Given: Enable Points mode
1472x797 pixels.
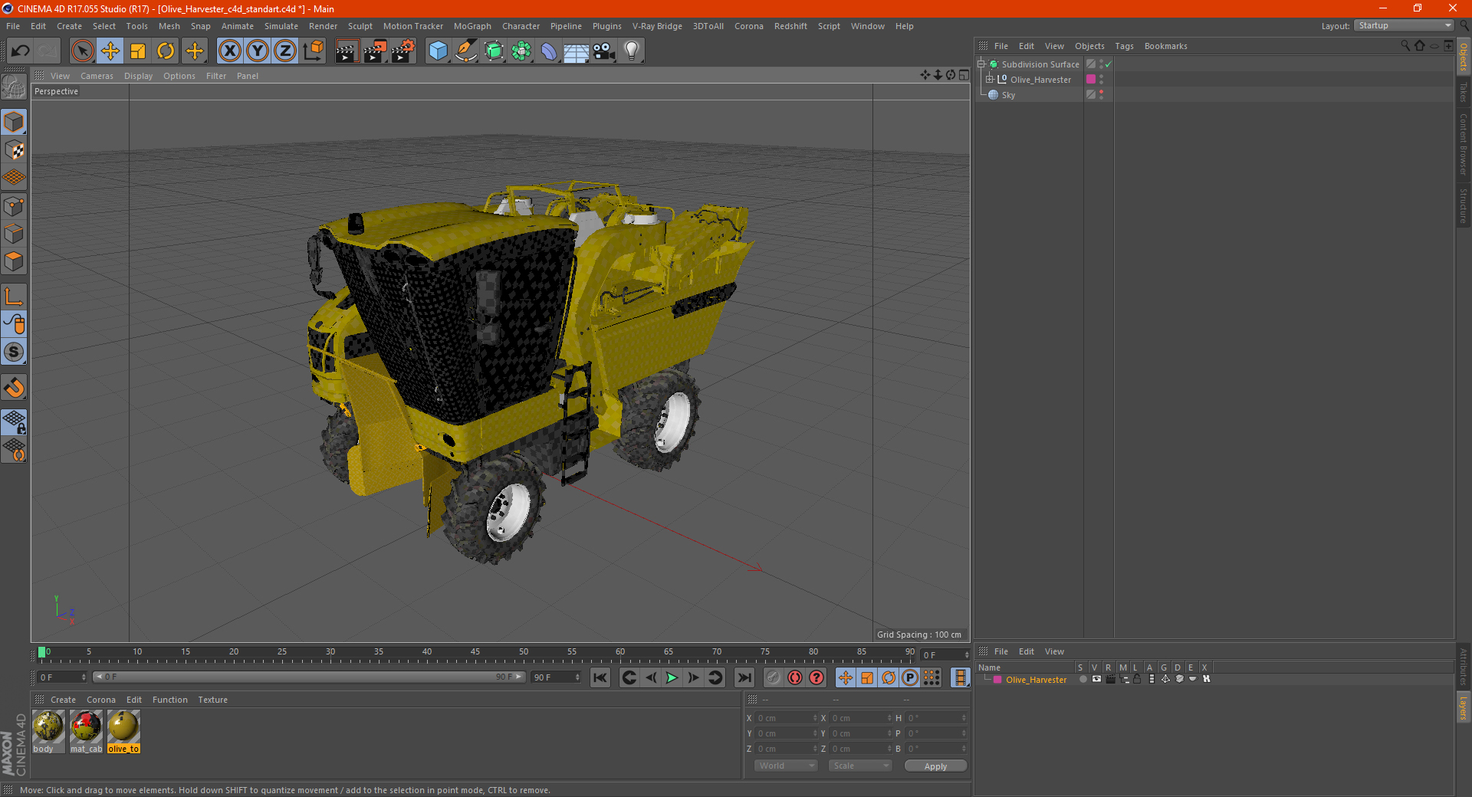Looking at the screenshot, I should coord(15,206).
